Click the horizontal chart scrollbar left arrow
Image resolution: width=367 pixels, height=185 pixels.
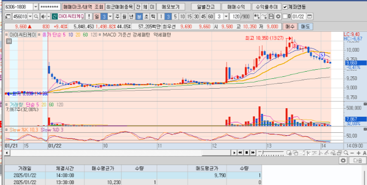7,153
